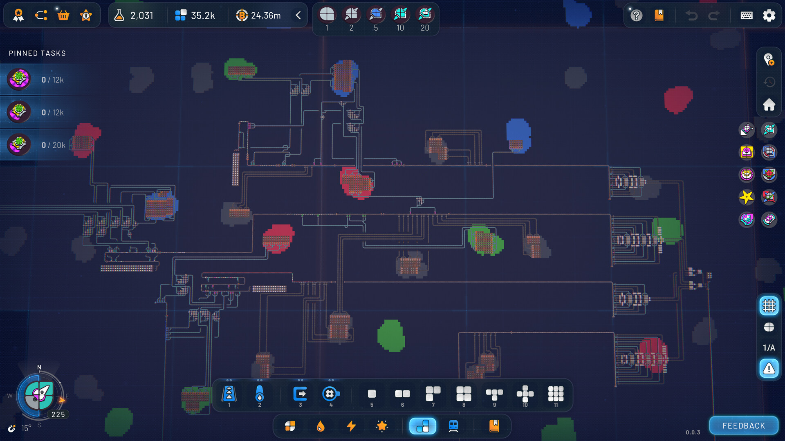The height and width of the screenshot is (441, 785).
Task: Collapse the resource bar with the chevron
Action: (x=298, y=15)
